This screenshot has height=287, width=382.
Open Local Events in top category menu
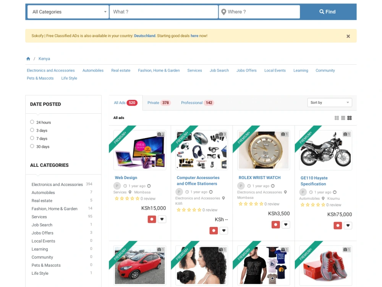(275, 70)
